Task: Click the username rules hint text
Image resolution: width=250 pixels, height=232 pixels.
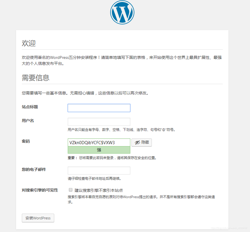Action: coord(121,130)
